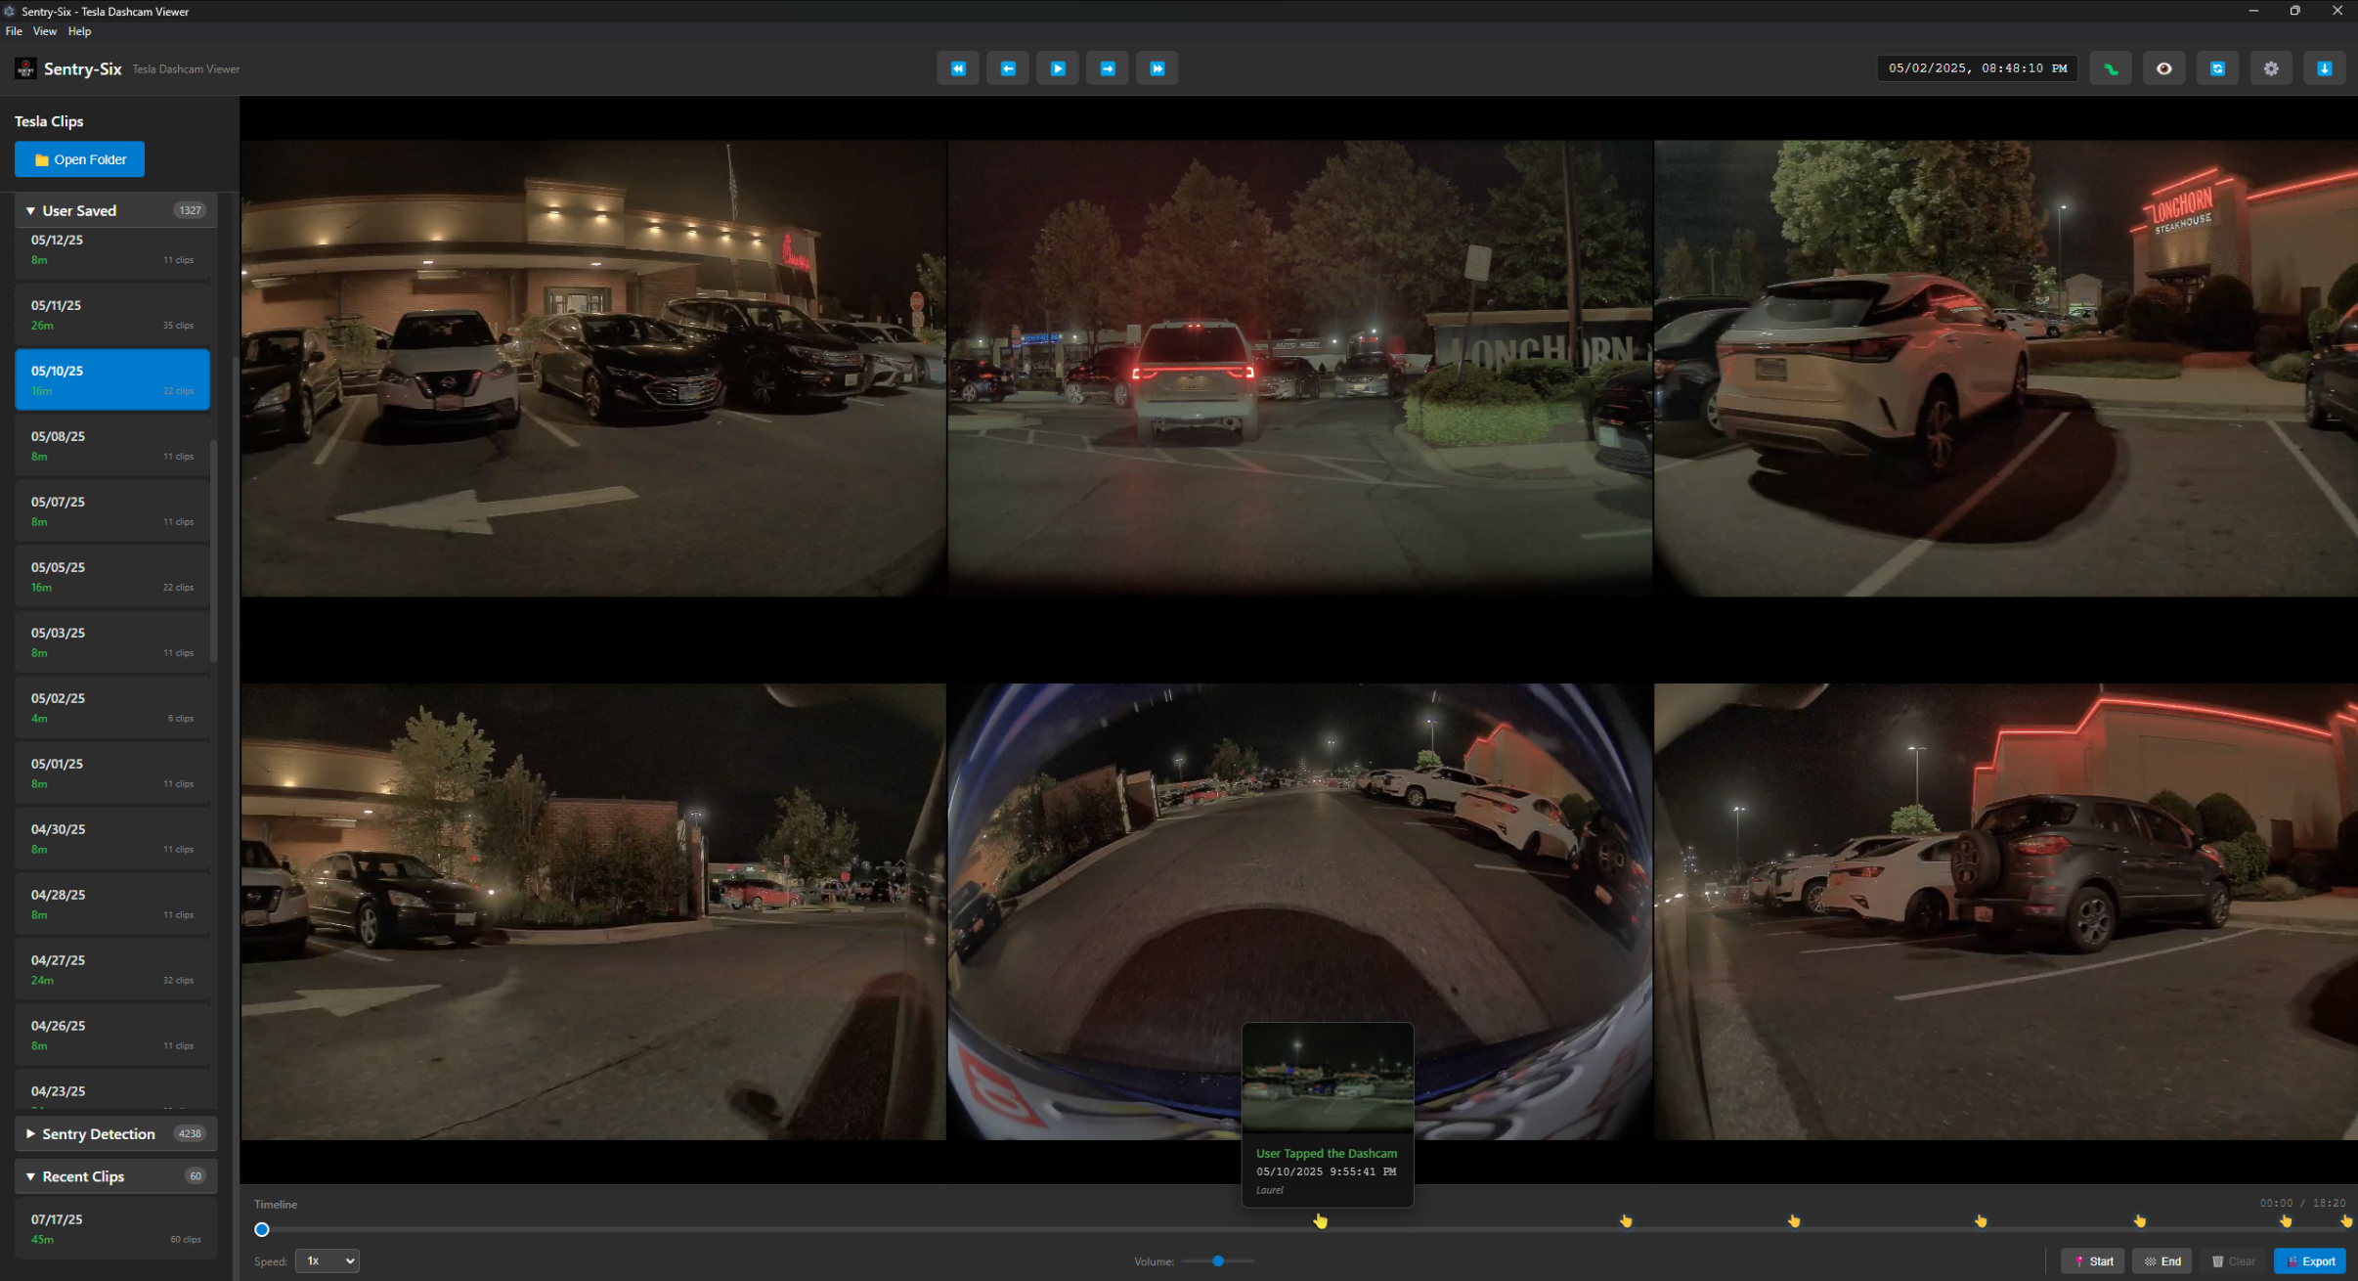Click the blue download arrow icon
The height and width of the screenshot is (1281, 2358).
2324,68
